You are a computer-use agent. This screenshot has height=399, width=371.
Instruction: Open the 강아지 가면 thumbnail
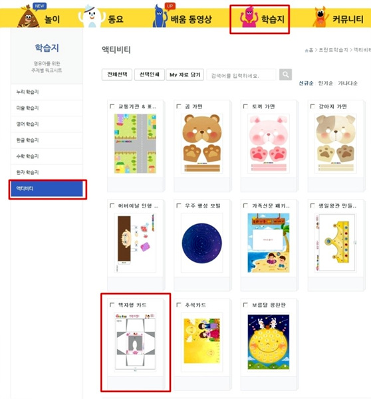click(335, 144)
